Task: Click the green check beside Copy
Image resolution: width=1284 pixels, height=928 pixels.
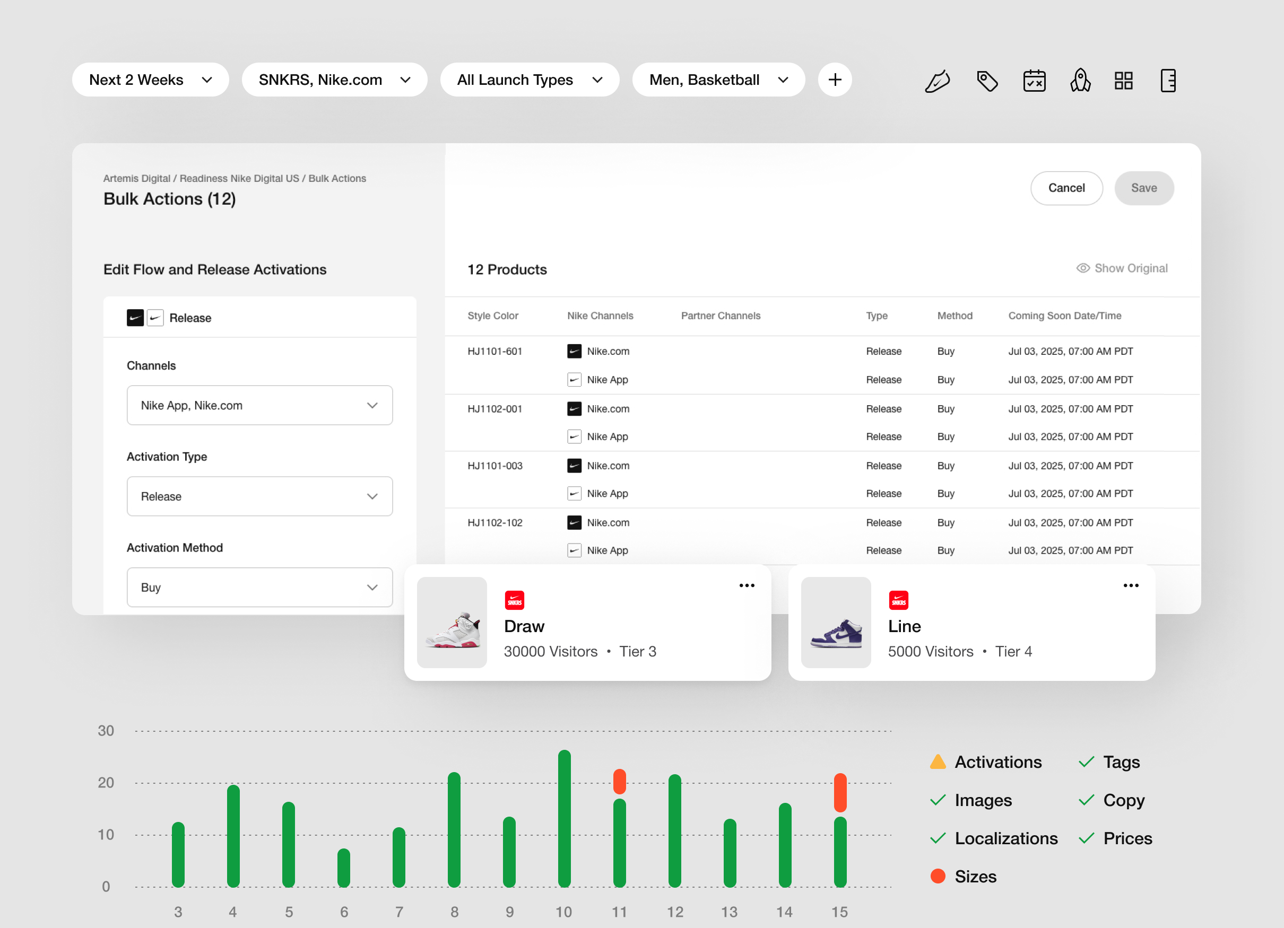Action: [1086, 800]
